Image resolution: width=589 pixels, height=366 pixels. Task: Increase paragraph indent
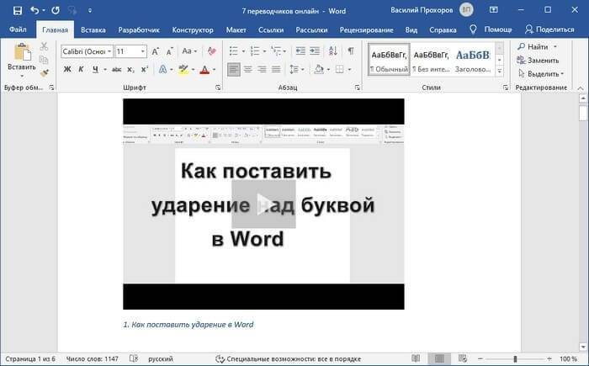pyautogui.click(x=315, y=50)
